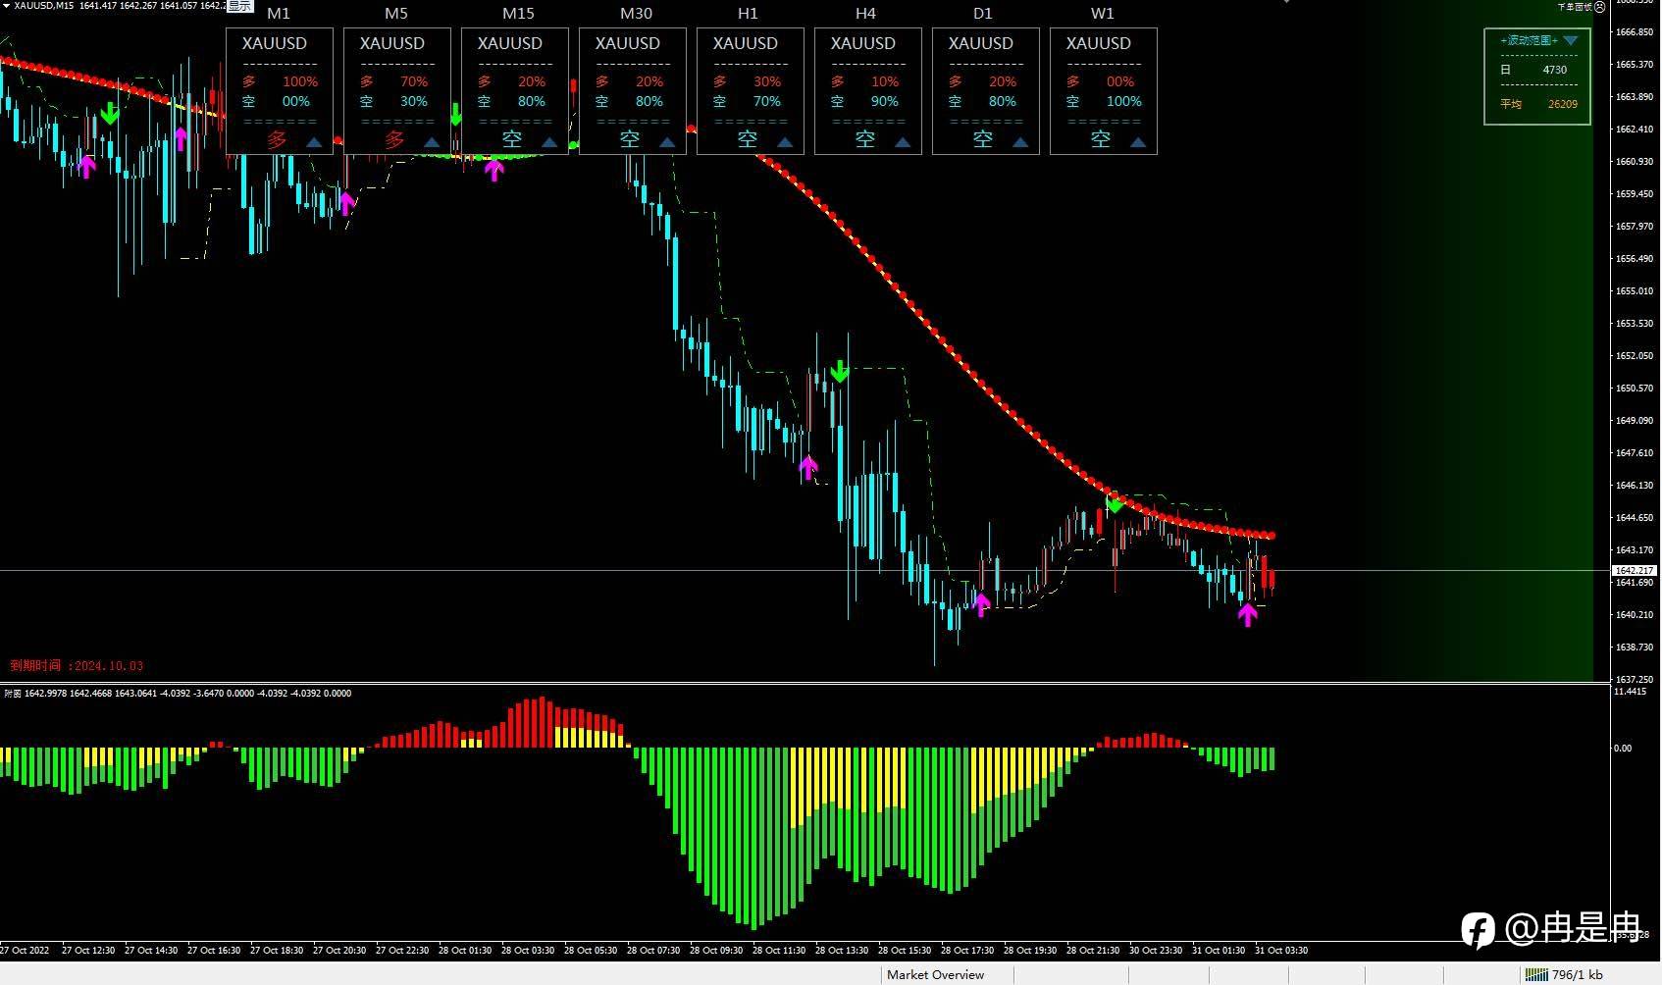
Task: Select the H4 timeframe label
Action: point(865,14)
